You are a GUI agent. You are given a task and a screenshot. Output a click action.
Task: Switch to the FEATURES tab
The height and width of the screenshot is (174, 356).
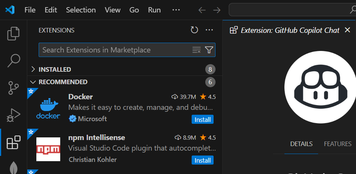337,144
